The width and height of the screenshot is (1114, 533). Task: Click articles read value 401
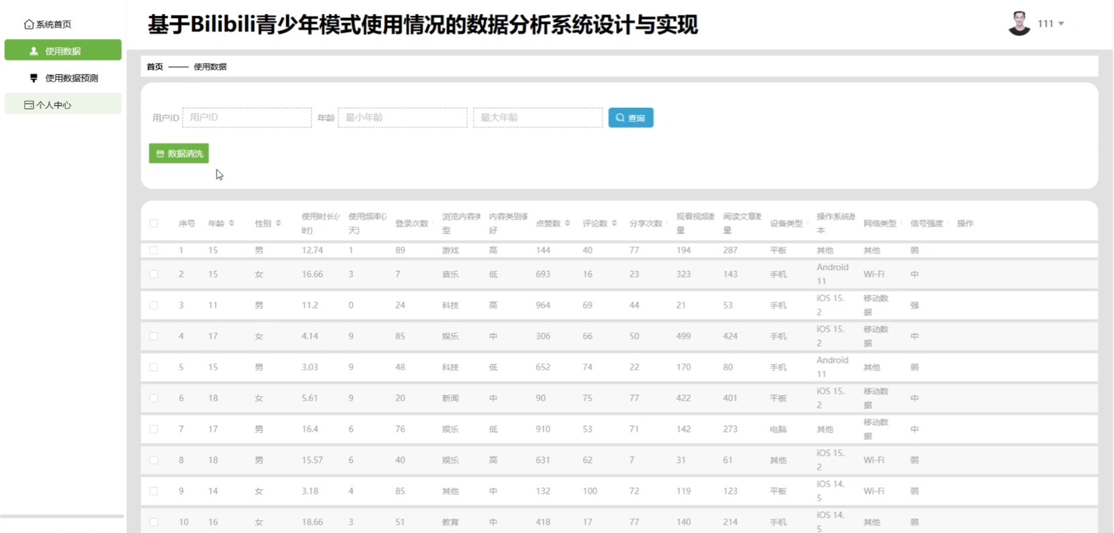pos(730,398)
